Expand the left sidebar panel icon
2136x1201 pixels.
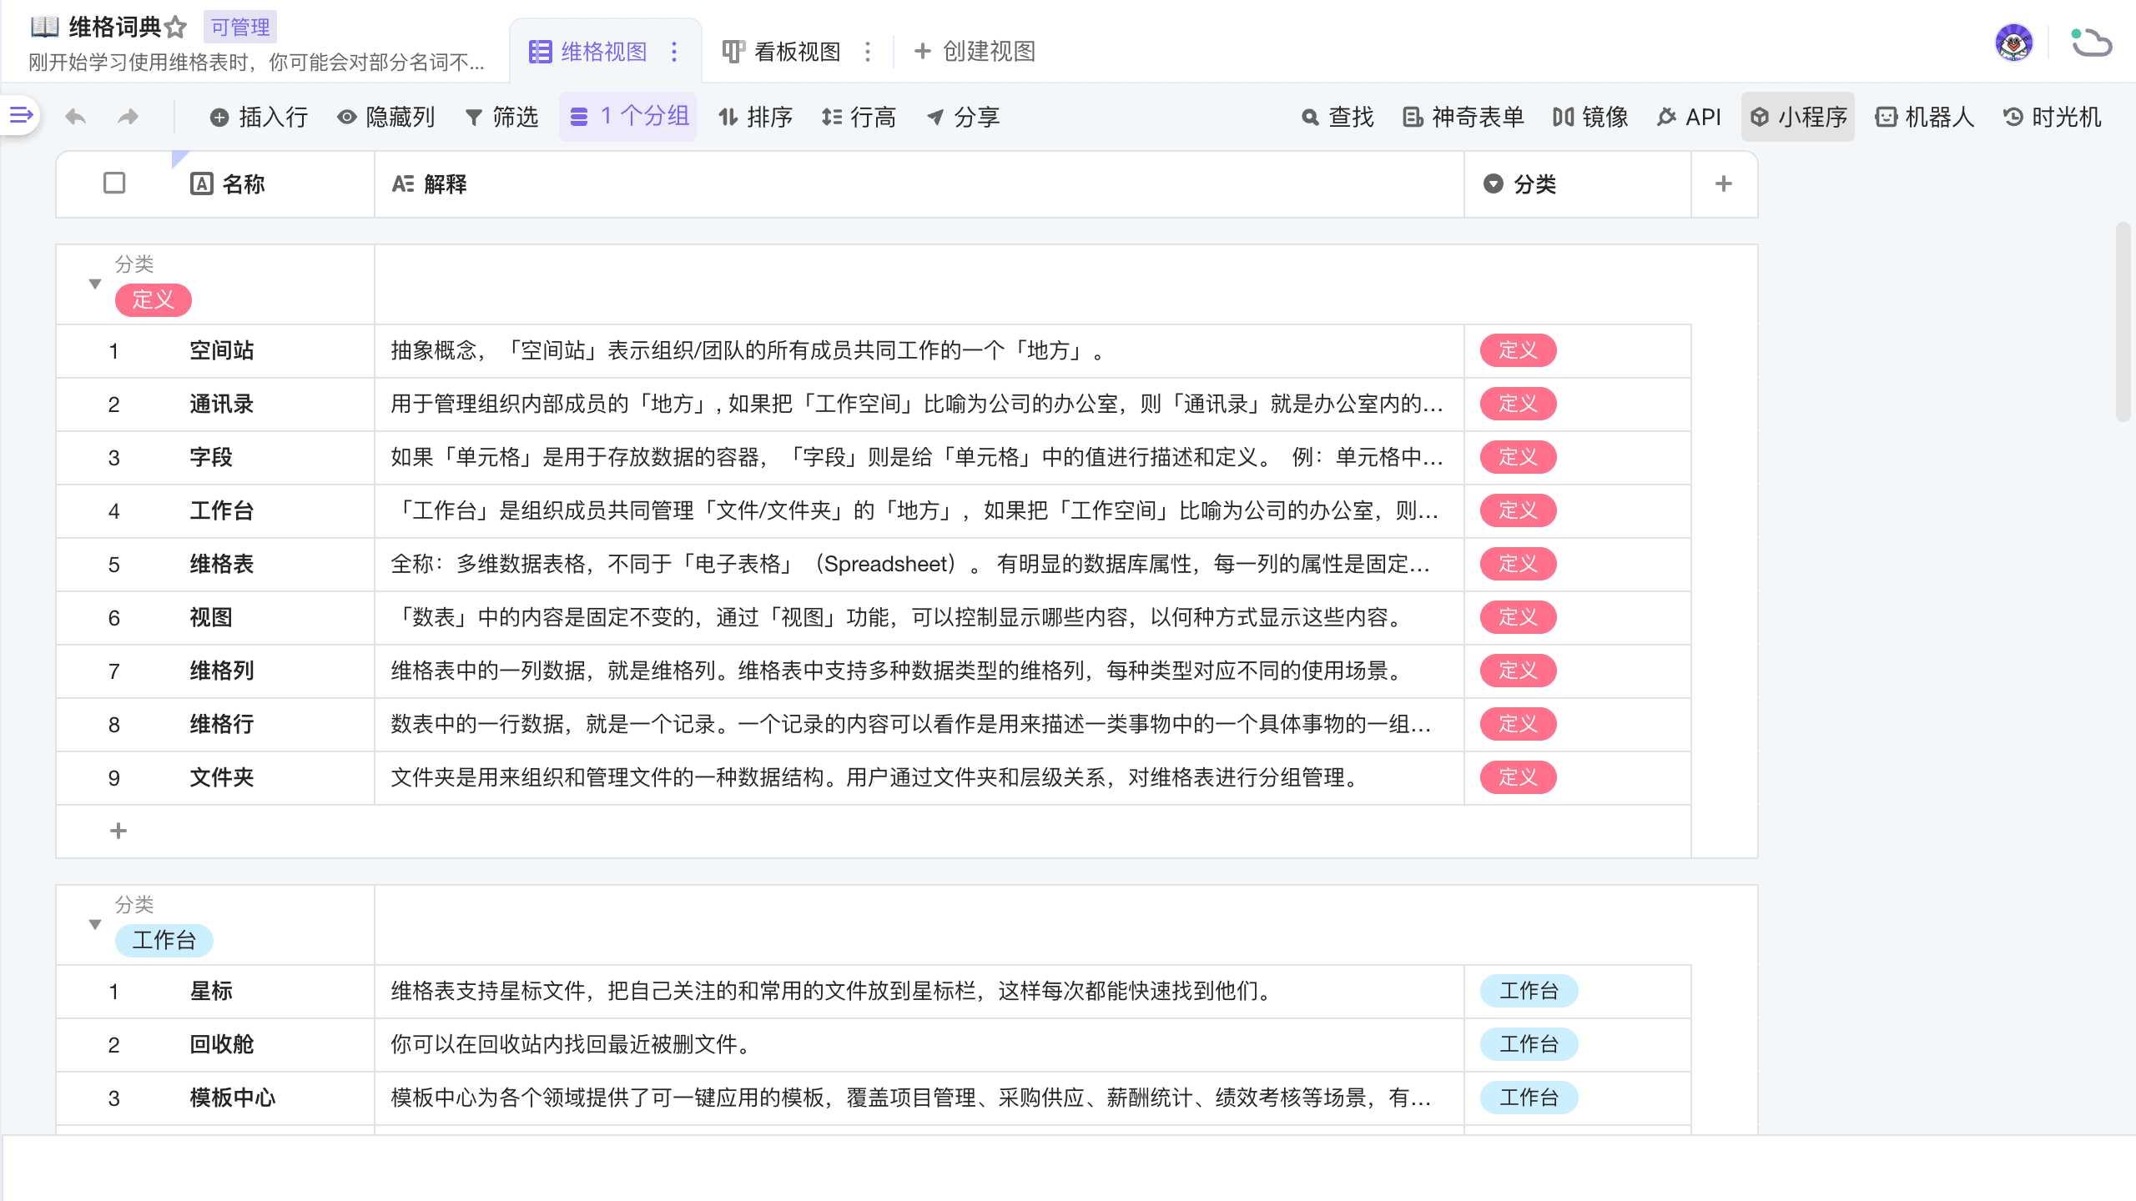pos(21,115)
